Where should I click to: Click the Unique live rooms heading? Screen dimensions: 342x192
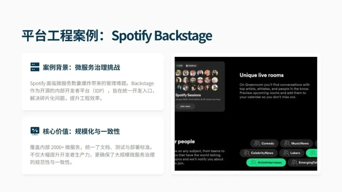(262, 75)
